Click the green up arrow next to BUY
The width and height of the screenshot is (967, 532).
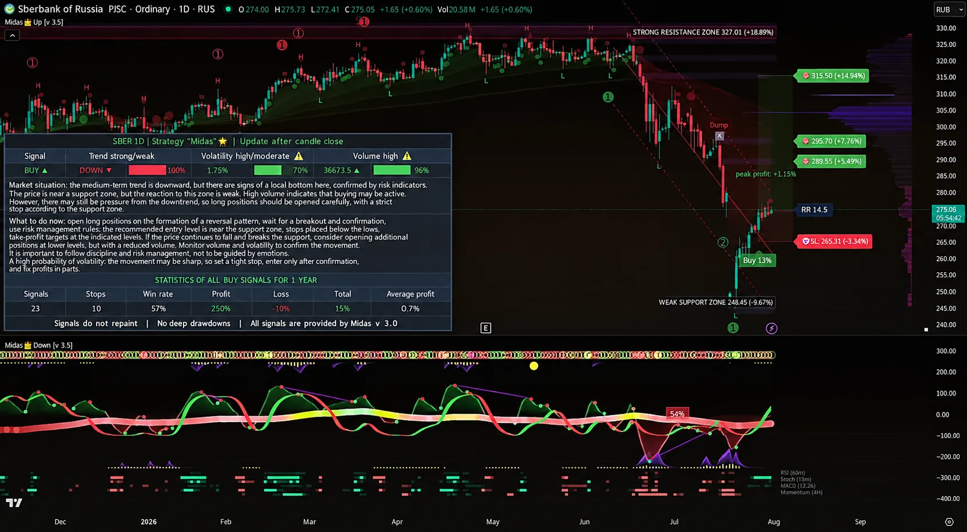tap(45, 170)
